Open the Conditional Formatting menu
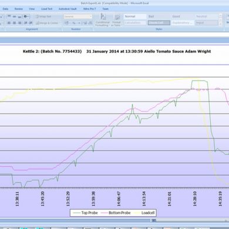 click(102, 20)
